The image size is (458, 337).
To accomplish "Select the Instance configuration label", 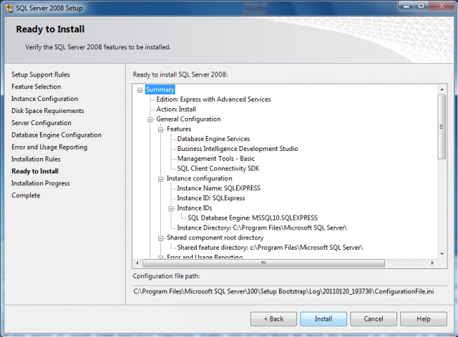I will click(x=200, y=178).
